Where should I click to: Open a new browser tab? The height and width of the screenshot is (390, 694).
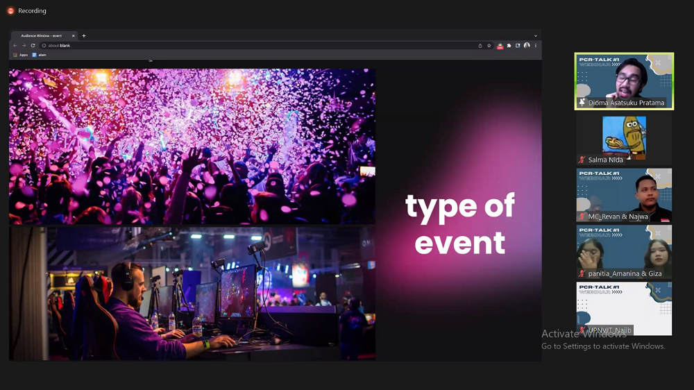(84, 35)
